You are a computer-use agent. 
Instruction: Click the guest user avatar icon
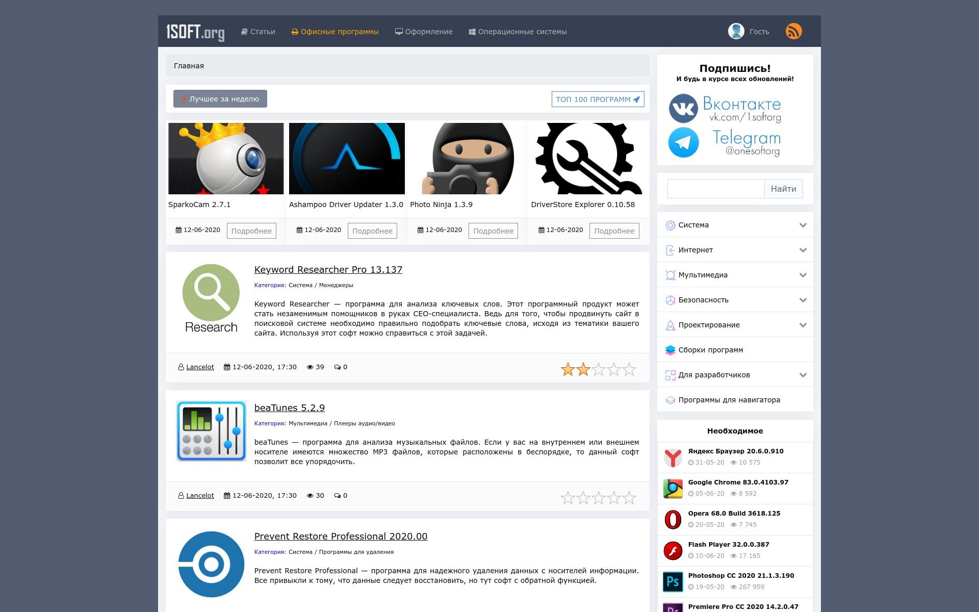[x=736, y=31]
